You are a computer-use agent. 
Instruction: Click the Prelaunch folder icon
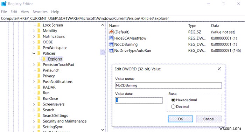pyautogui.click(x=39, y=70)
